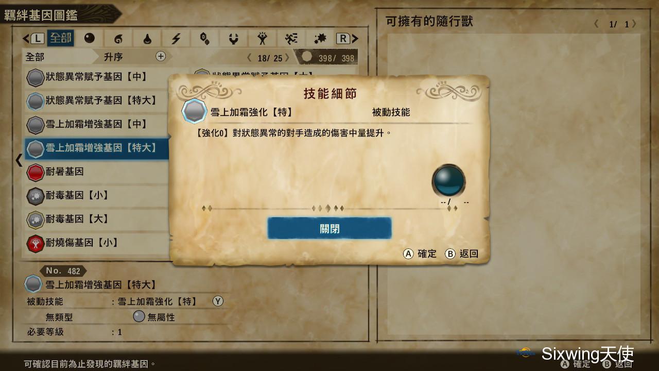Click the 全部 filter label above list

pos(35,57)
